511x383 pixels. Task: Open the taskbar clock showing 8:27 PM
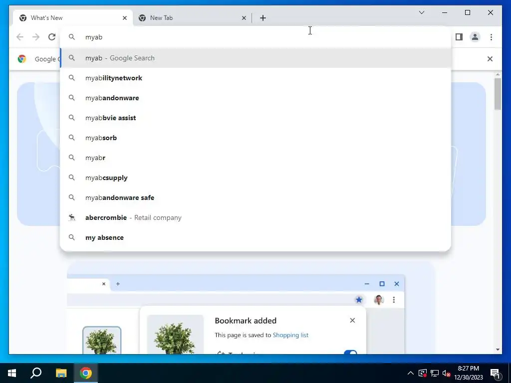468,373
